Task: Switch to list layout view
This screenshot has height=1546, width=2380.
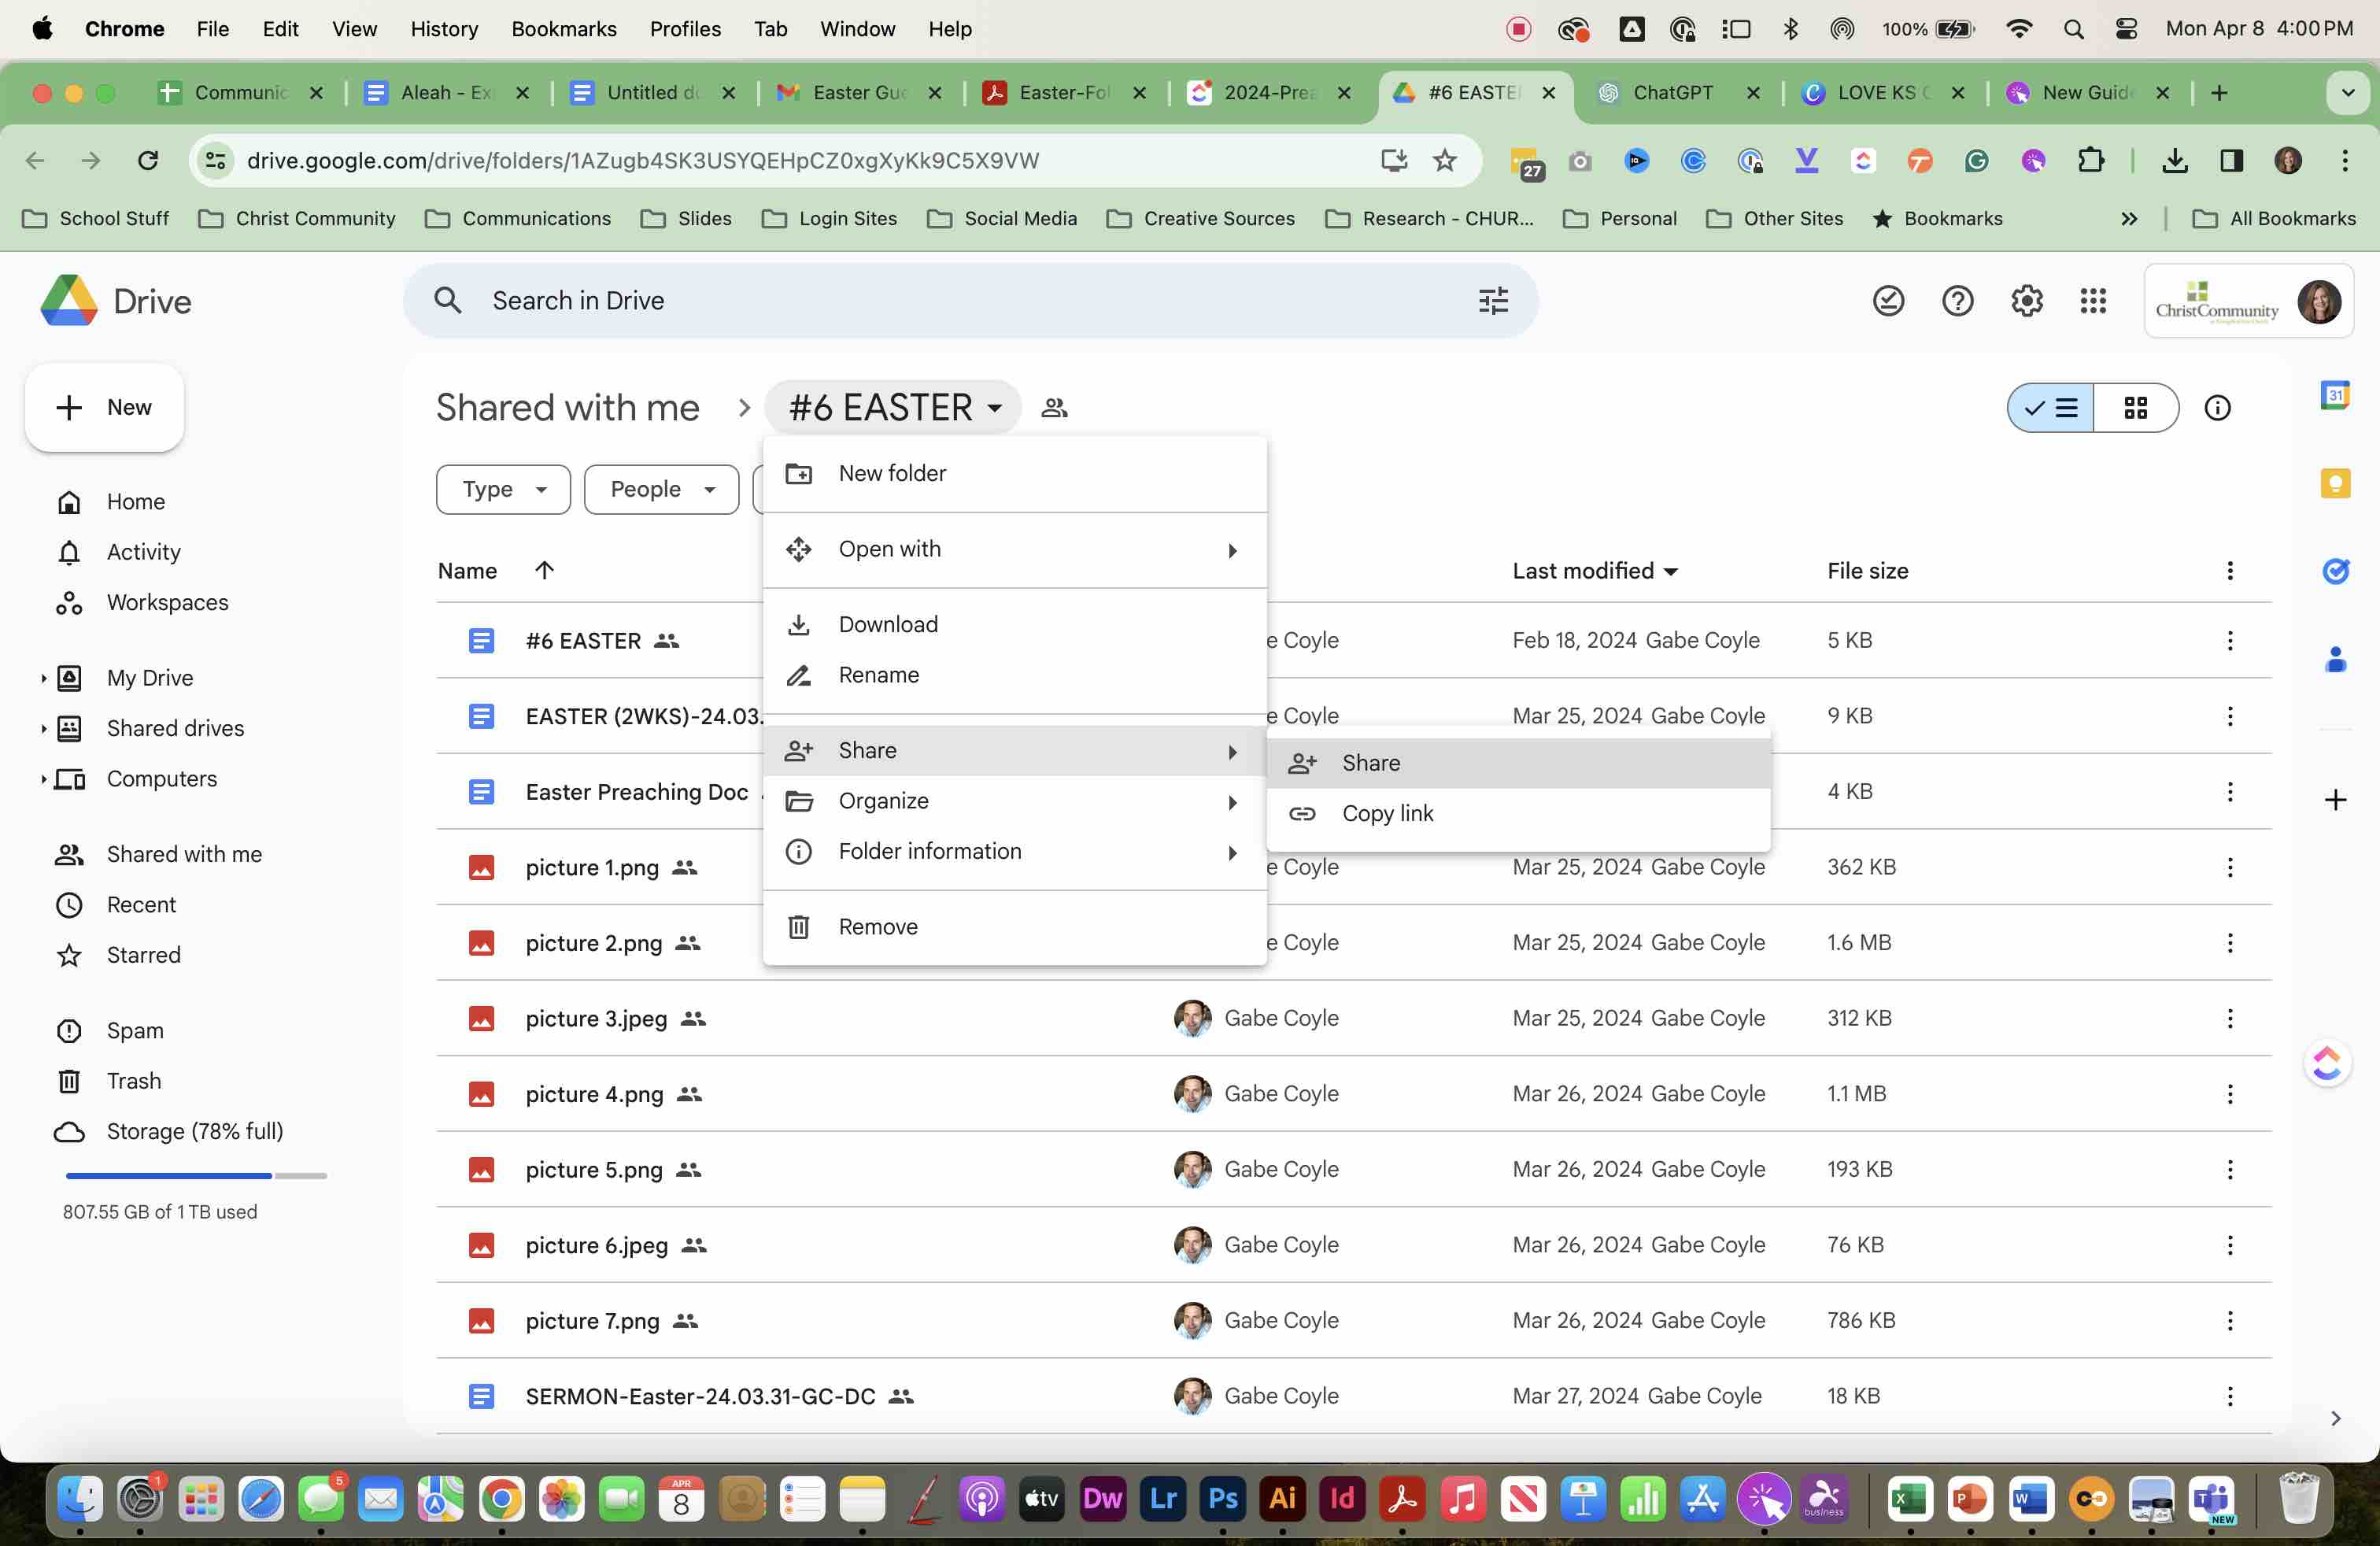Action: 2051,407
